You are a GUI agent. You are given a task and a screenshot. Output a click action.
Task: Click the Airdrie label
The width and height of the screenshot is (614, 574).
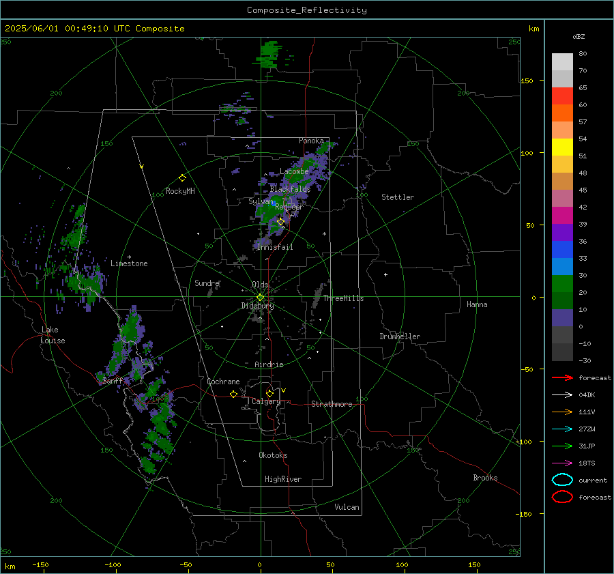click(x=269, y=364)
